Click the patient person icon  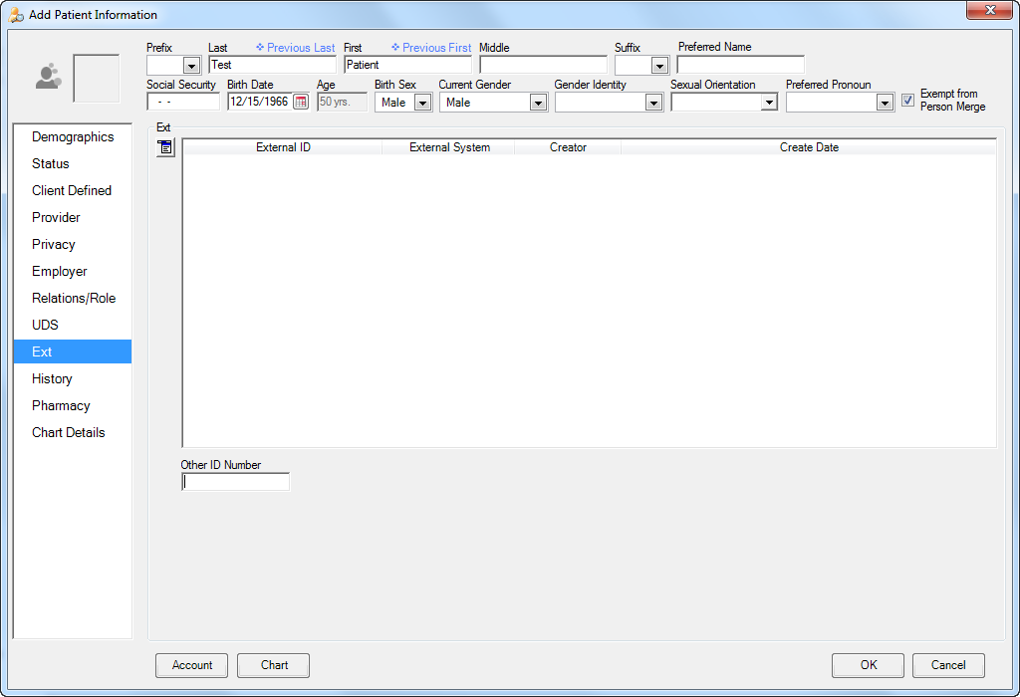[x=48, y=77]
